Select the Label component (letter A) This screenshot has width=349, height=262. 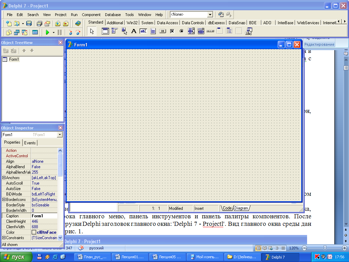[x=134, y=31]
